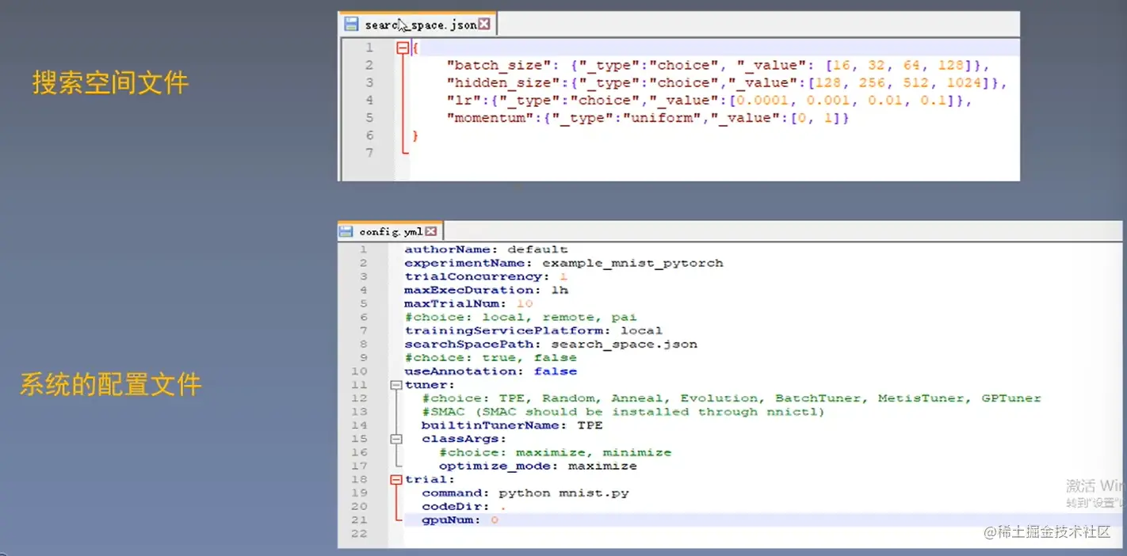This screenshot has height=556, width=1127.
Task: Click the trainingServicePlatform: local line
Action: 533,330
